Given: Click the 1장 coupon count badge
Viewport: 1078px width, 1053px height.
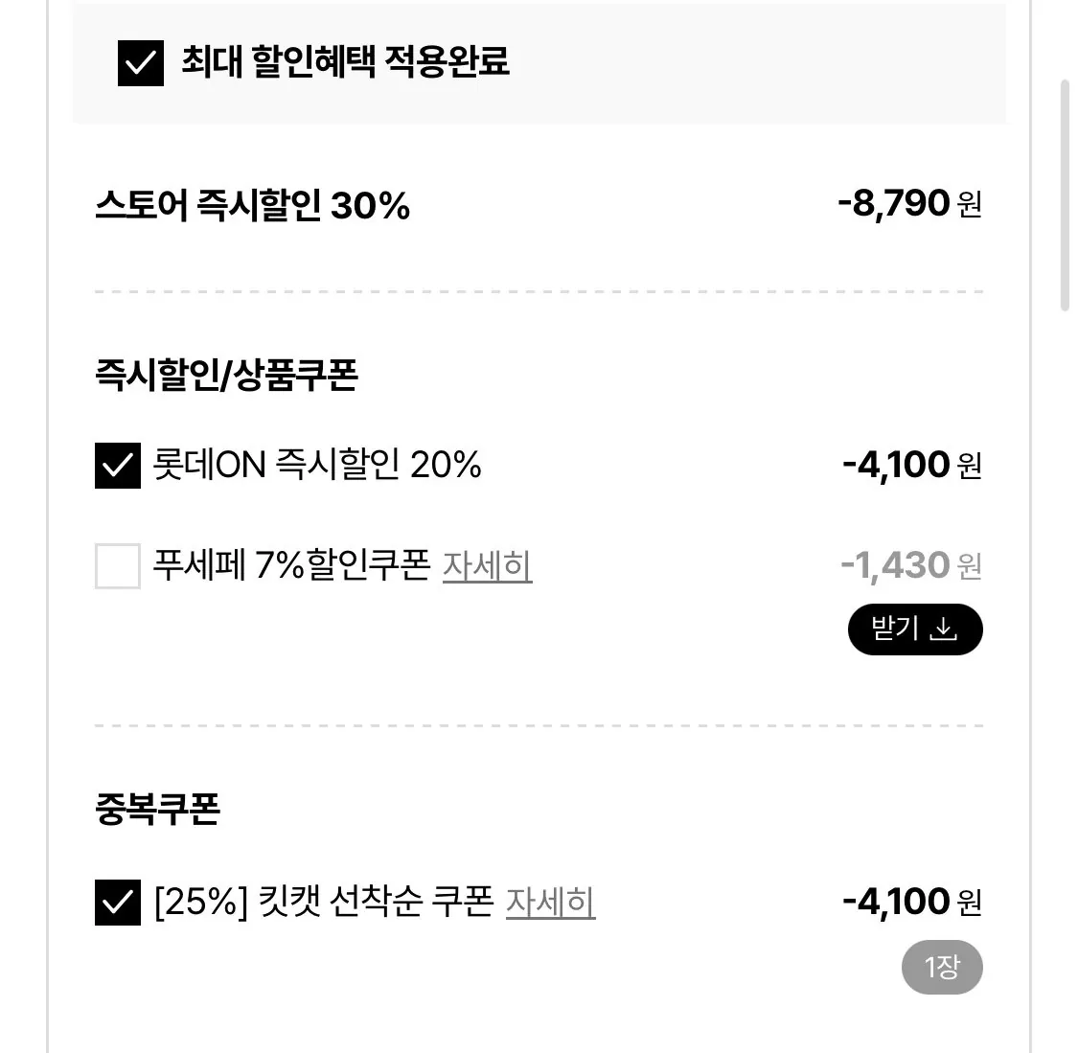Looking at the screenshot, I should (x=942, y=967).
